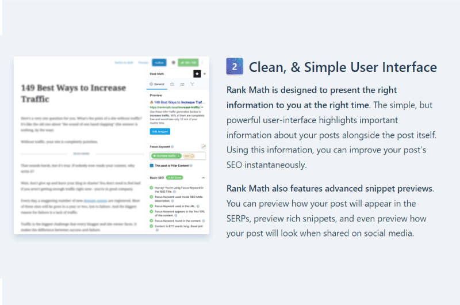Open the Focus Keyword trends icon

coord(204,147)
